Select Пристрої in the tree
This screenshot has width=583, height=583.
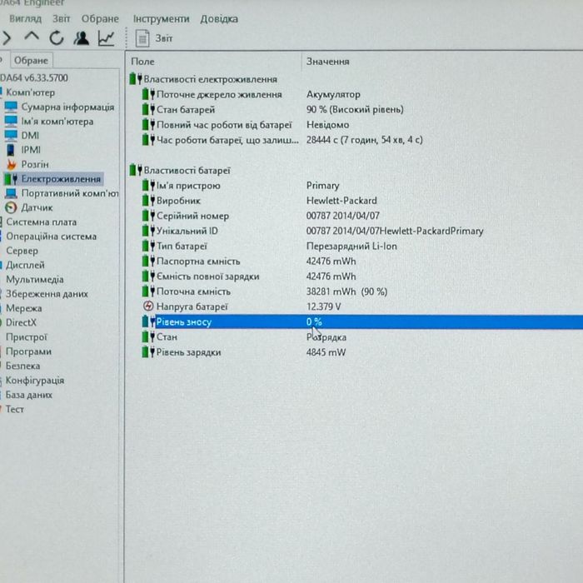[27, 336]
